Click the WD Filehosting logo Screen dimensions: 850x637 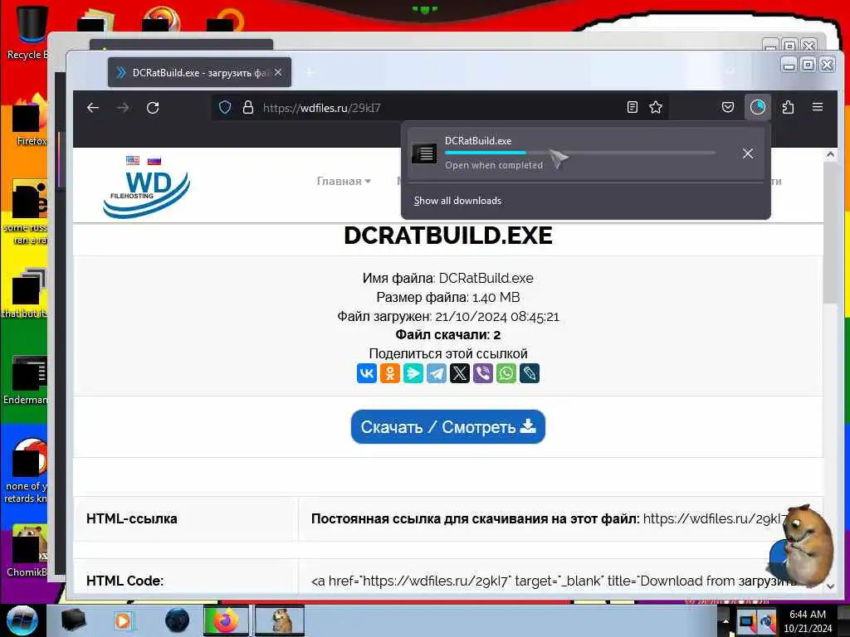coord(146,194)
